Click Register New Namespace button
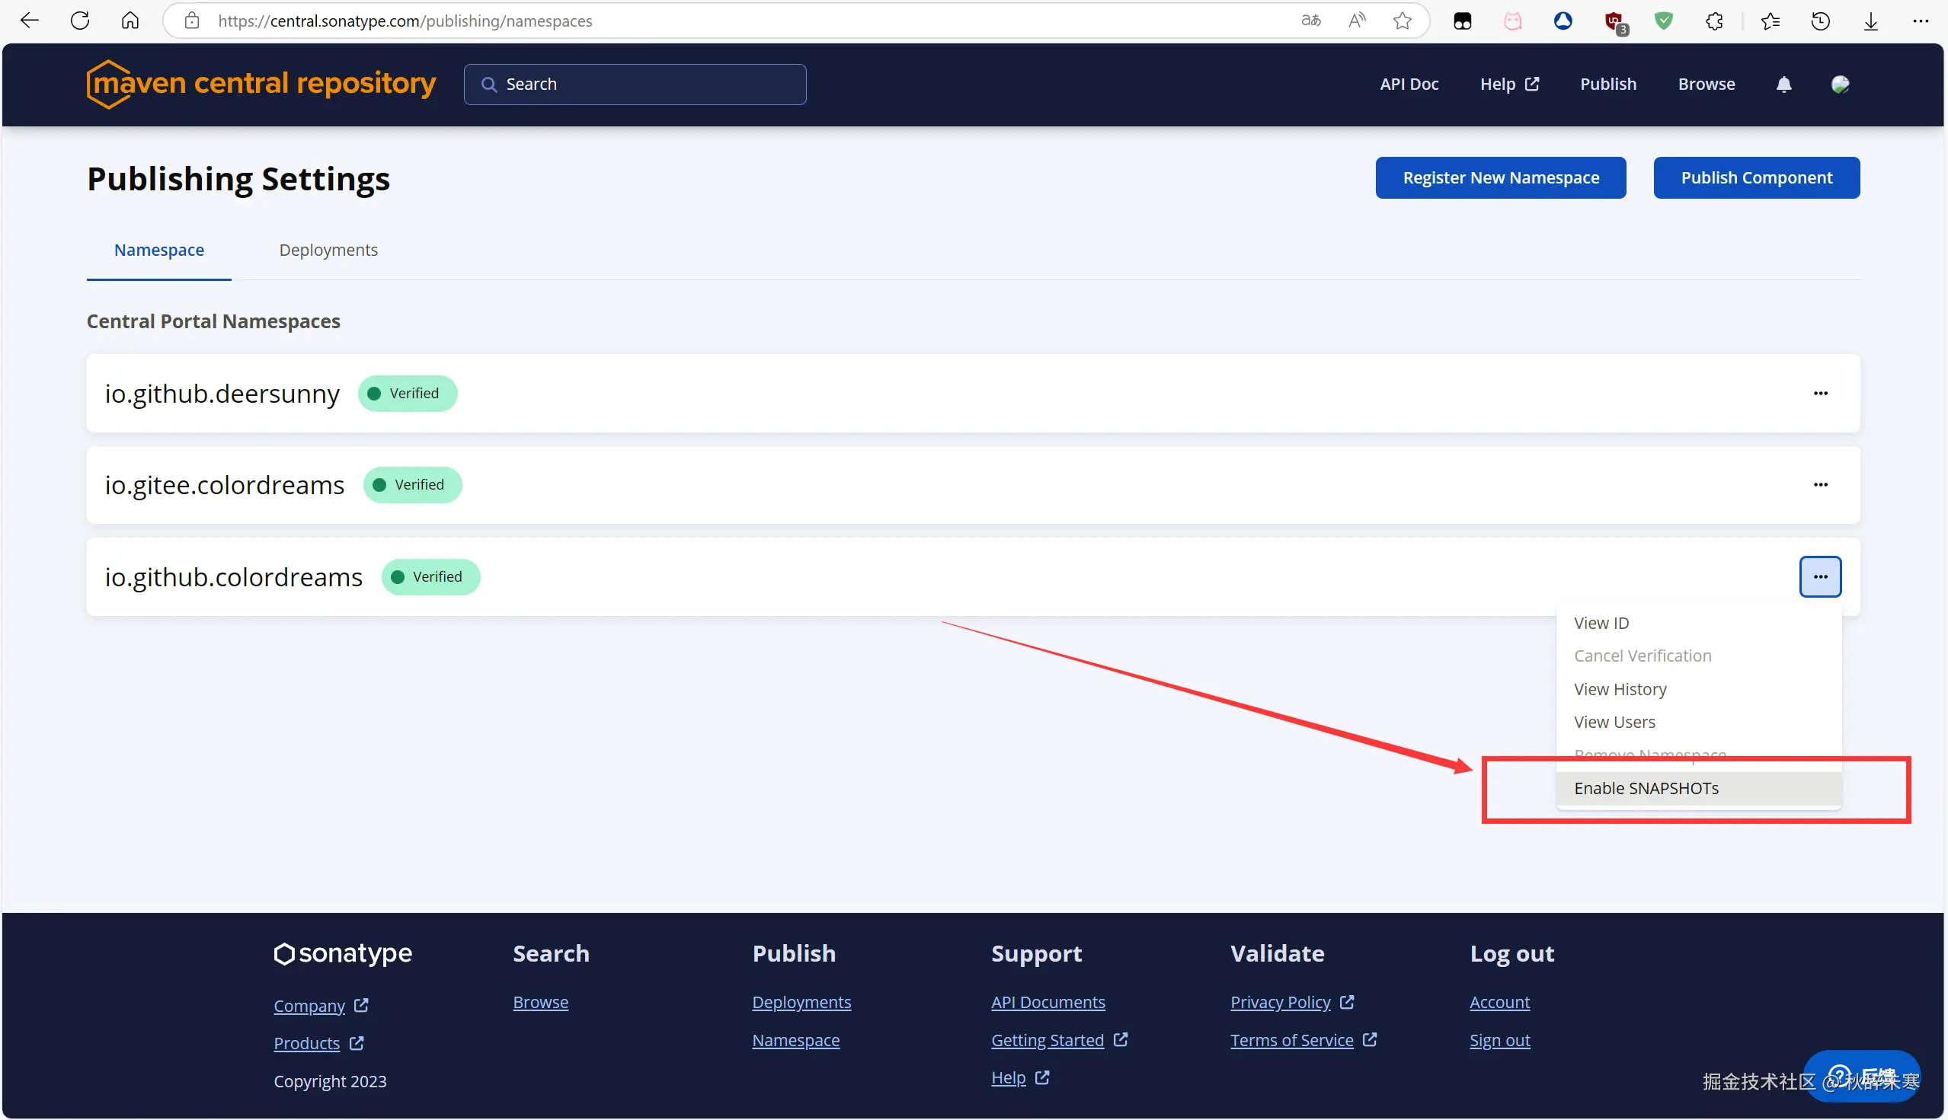 (1500, 177)
